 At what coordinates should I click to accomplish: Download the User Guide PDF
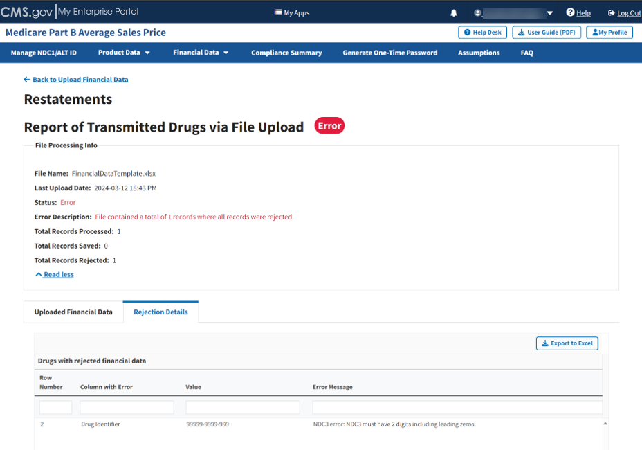tap(547, 33)
